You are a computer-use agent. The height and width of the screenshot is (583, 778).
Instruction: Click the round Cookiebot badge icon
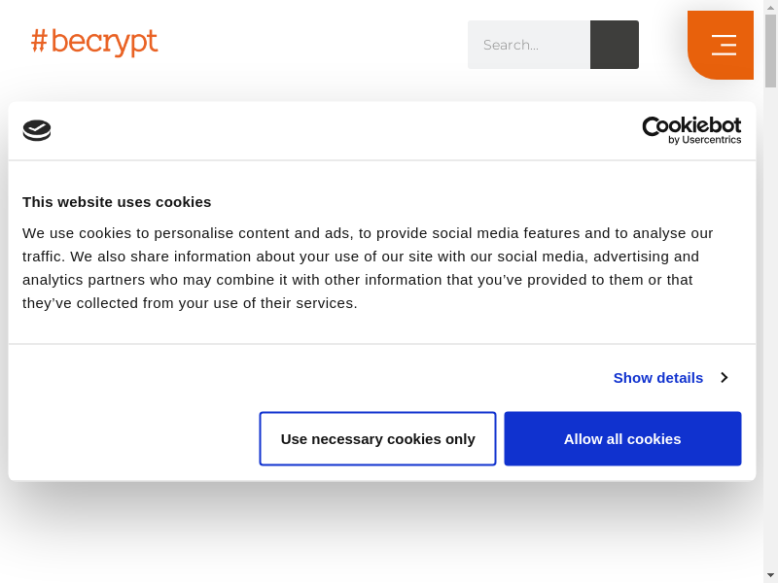click(x=37, y=130)
